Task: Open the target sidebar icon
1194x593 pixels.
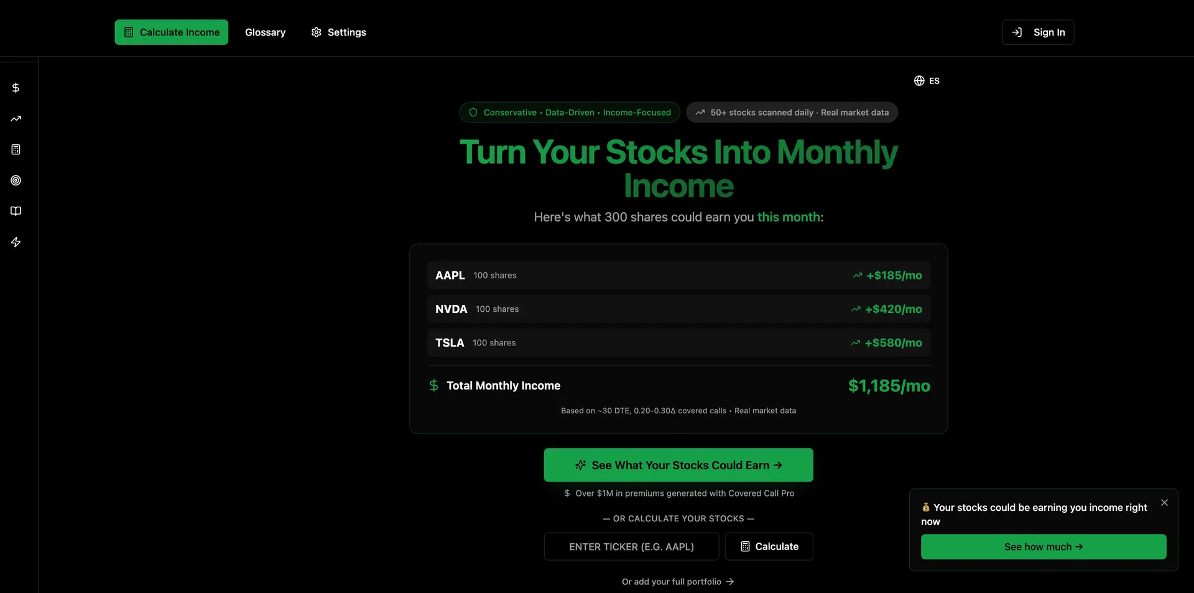Action: 16,180
